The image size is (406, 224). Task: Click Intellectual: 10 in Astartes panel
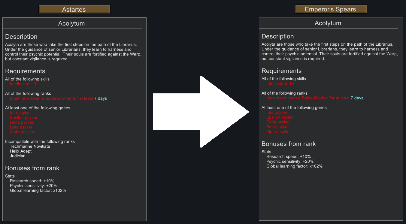[x=24, y=84]
